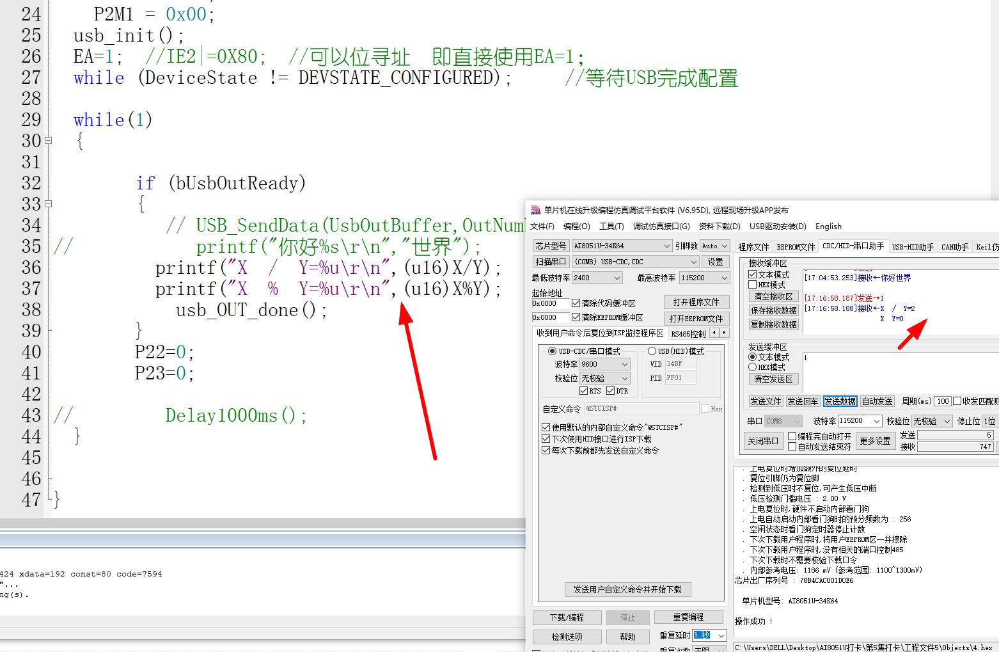
Task: Toggle 使用默认的内部自定义命令 checkbox
Action: (546, 427)
